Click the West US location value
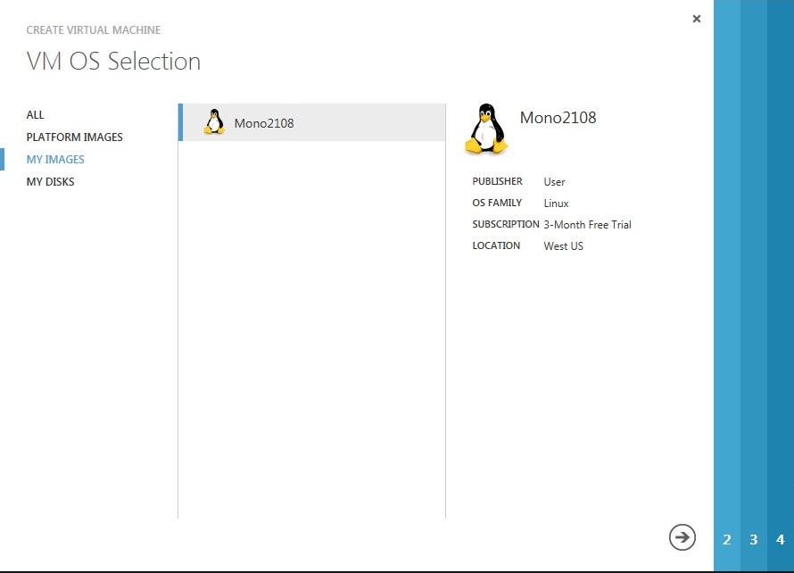The width and height of the screenshot is (794, 573). (x=563, y=246)
